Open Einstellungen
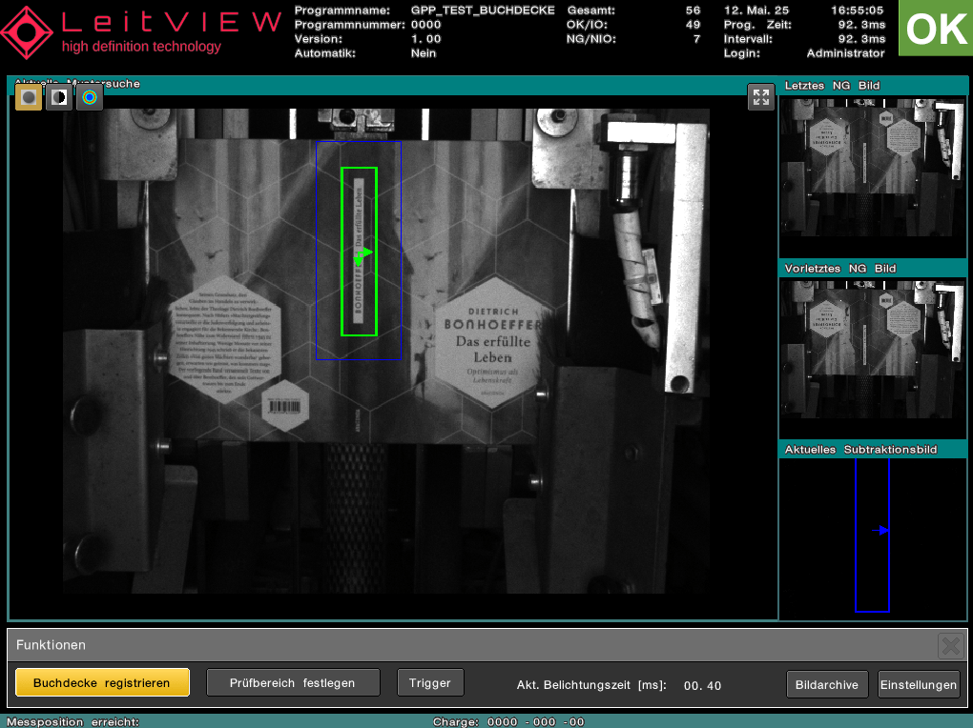 919,684
